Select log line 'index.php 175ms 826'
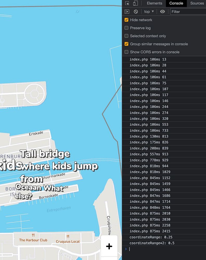Viewport: 206px width, 260px height. pos(164,142)
